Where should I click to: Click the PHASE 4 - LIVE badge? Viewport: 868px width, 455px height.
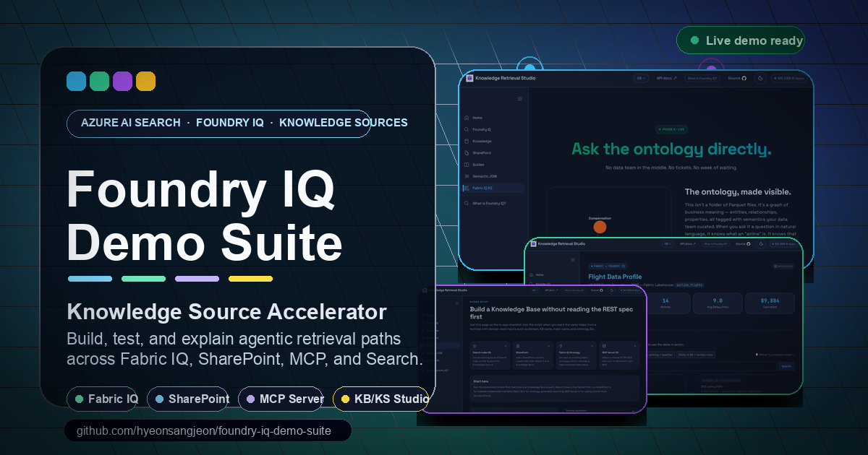[x=671, y=129]
